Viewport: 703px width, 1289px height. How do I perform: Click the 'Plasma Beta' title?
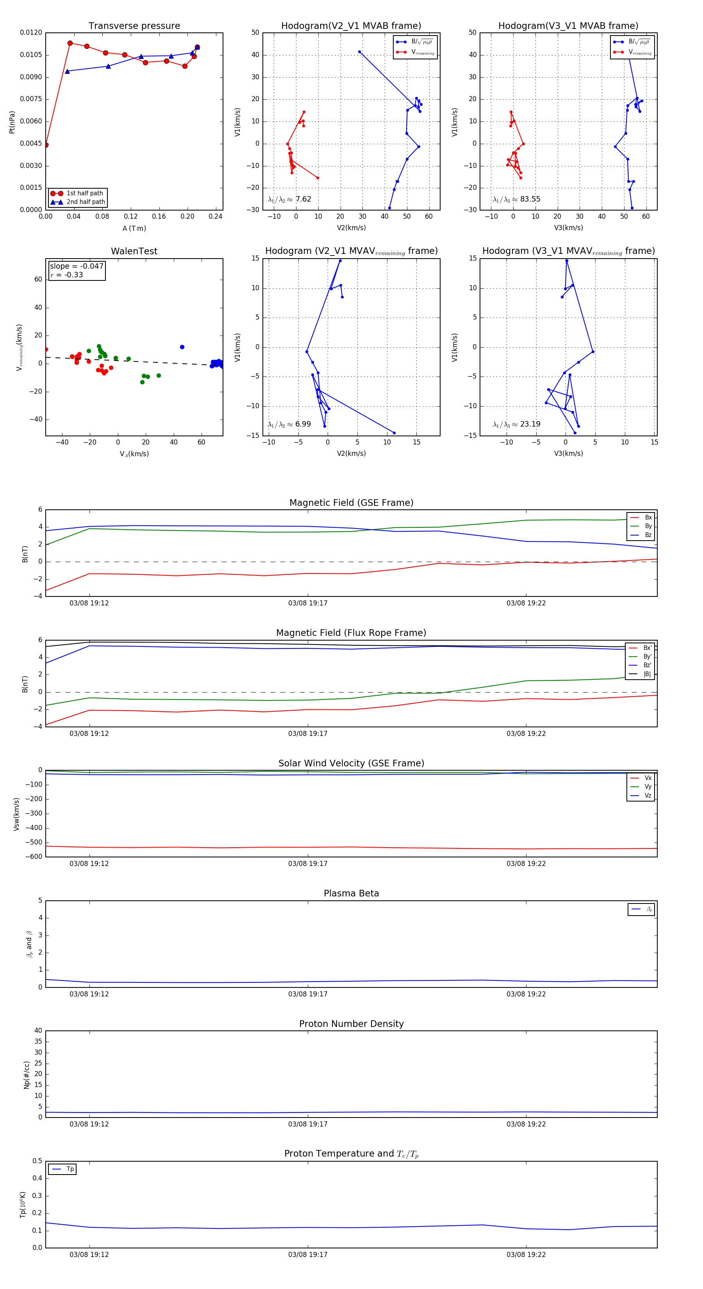(351, 893)
